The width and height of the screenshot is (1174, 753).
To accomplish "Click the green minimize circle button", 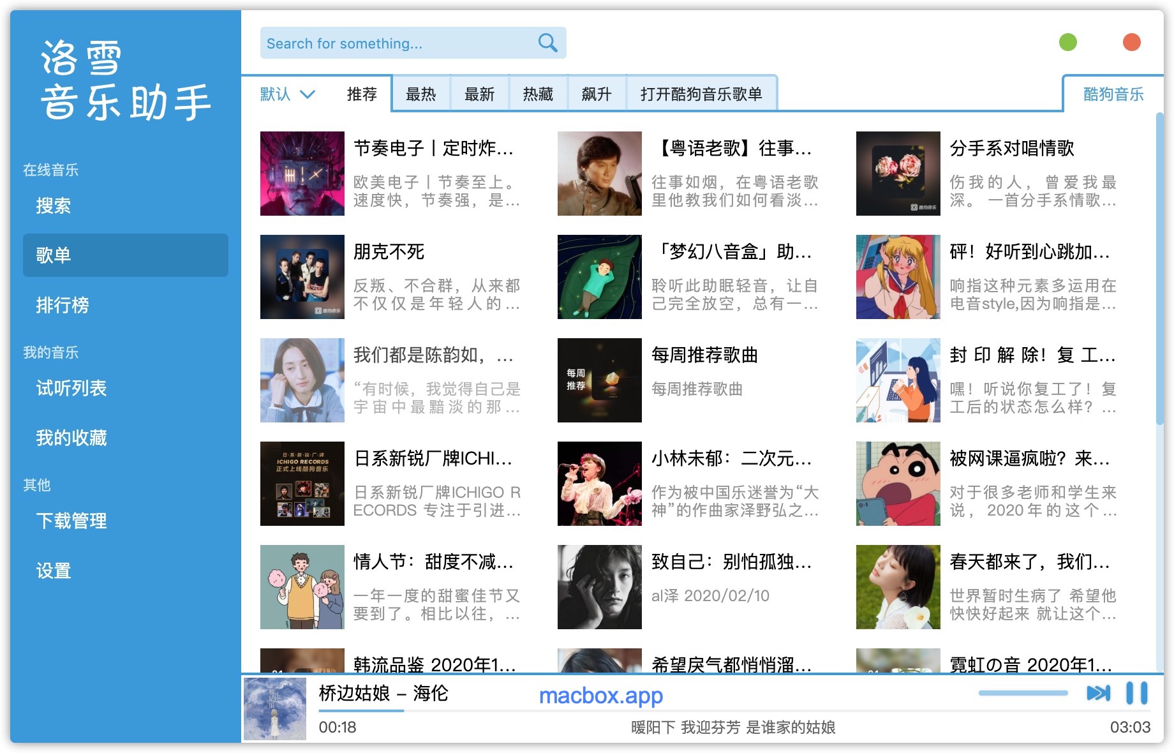I will pos(1068,42).
